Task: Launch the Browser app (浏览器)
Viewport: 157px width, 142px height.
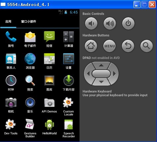Action: click(x=30, y=61)
